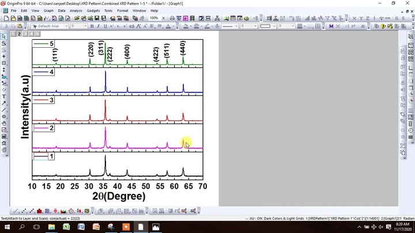Select the Text tool
The image size is (415, 233).
click(3, 97)
